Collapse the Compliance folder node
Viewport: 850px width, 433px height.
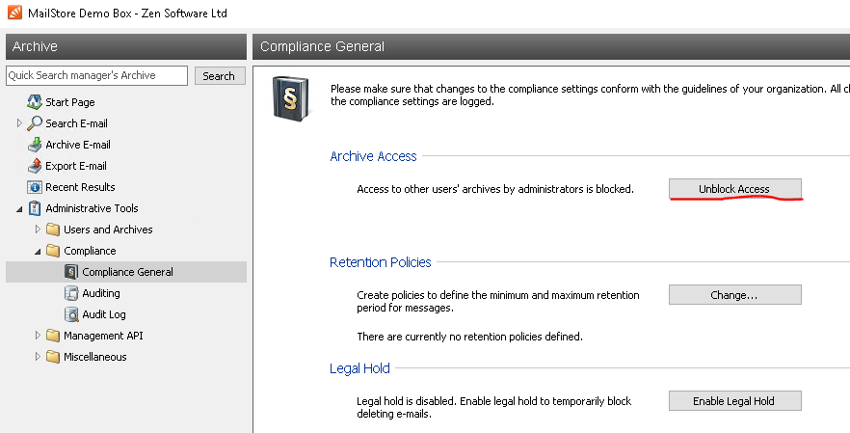pos(38,252)
